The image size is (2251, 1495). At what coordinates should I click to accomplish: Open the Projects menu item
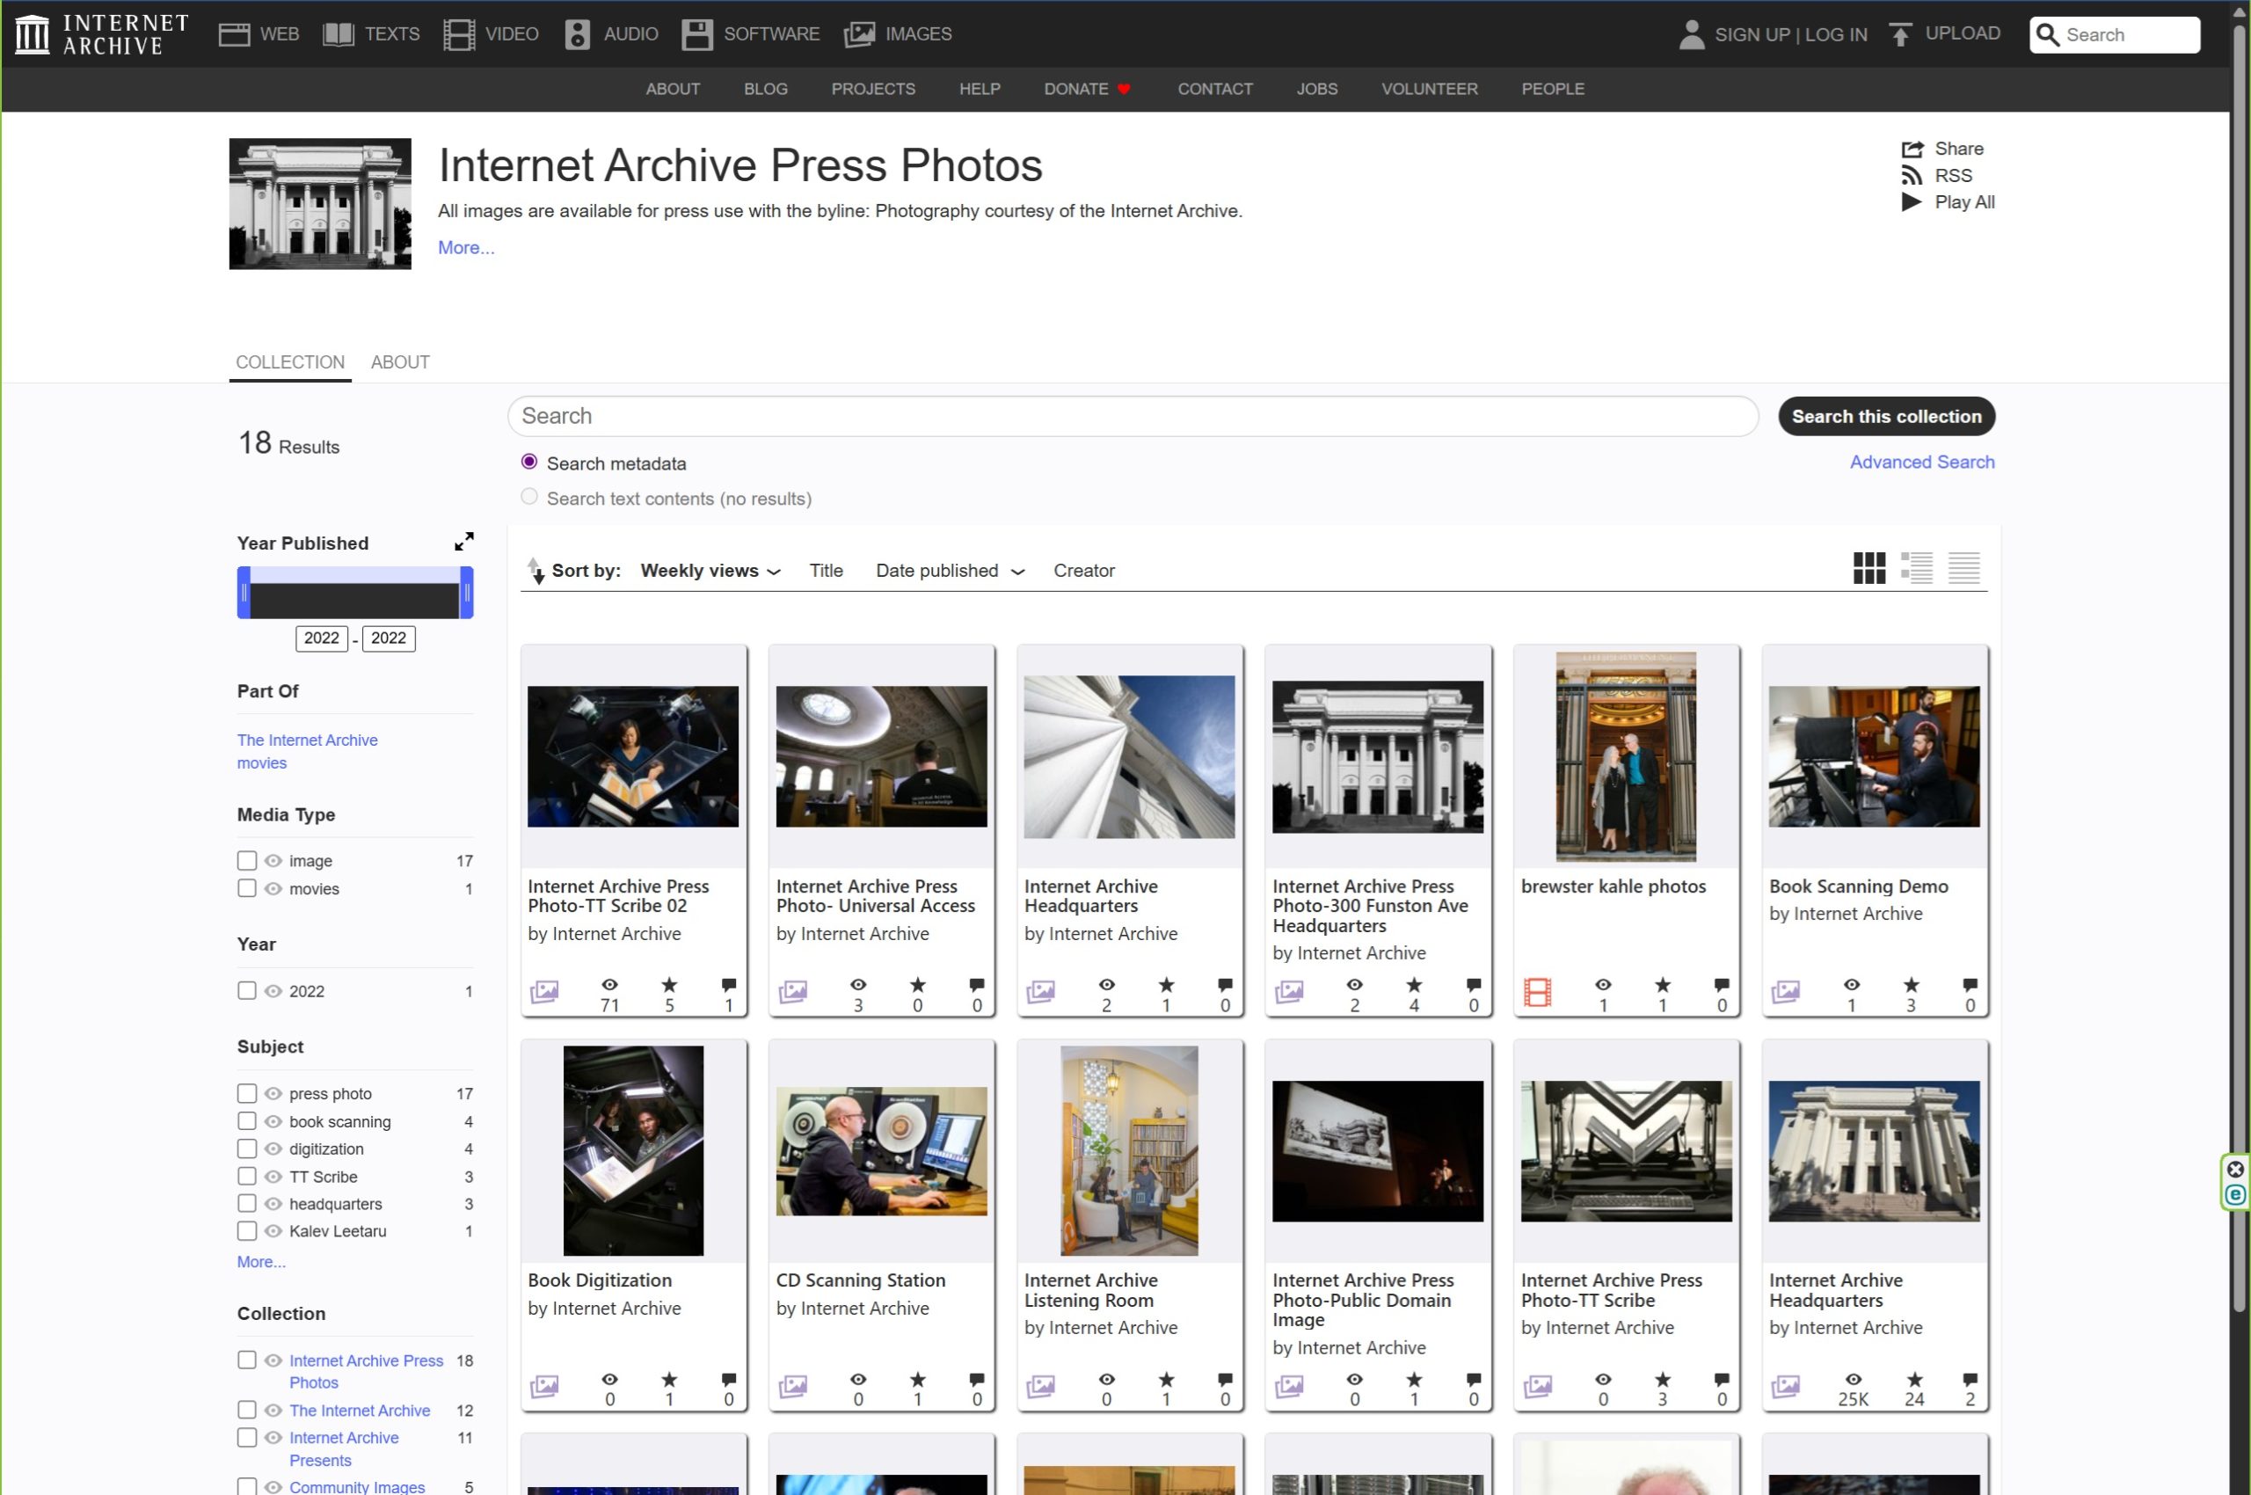coord(872,89)
